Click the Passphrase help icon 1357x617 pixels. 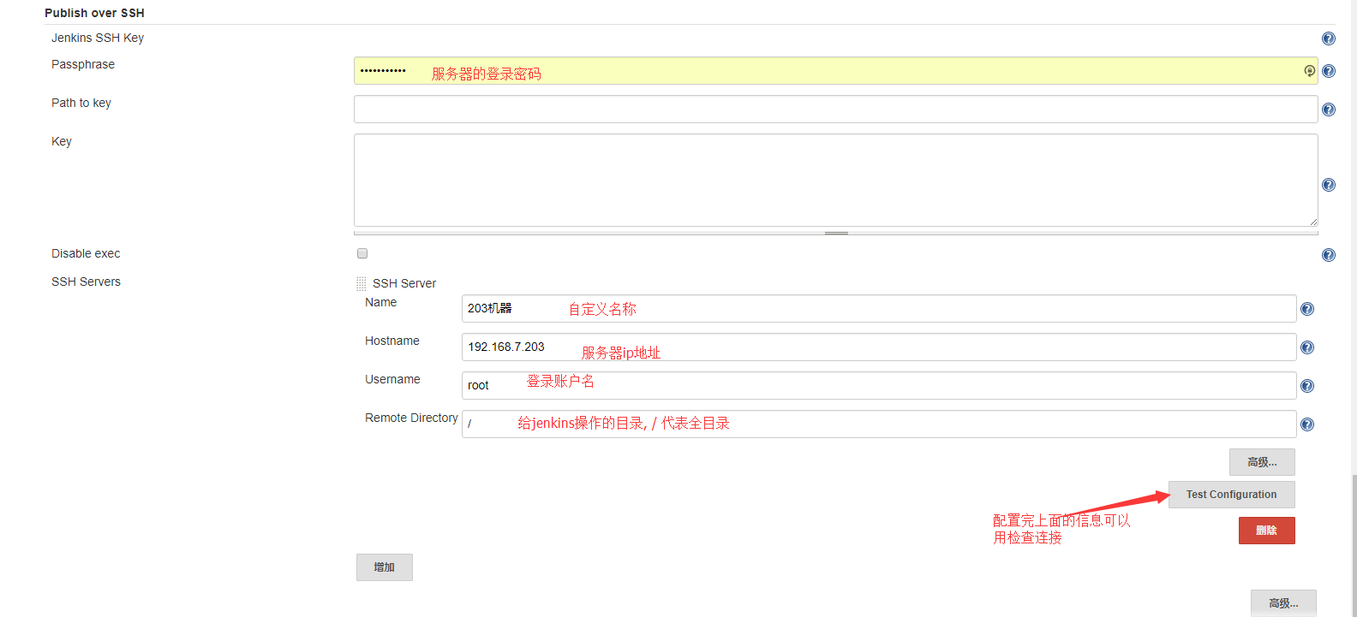click(1328, 71)
